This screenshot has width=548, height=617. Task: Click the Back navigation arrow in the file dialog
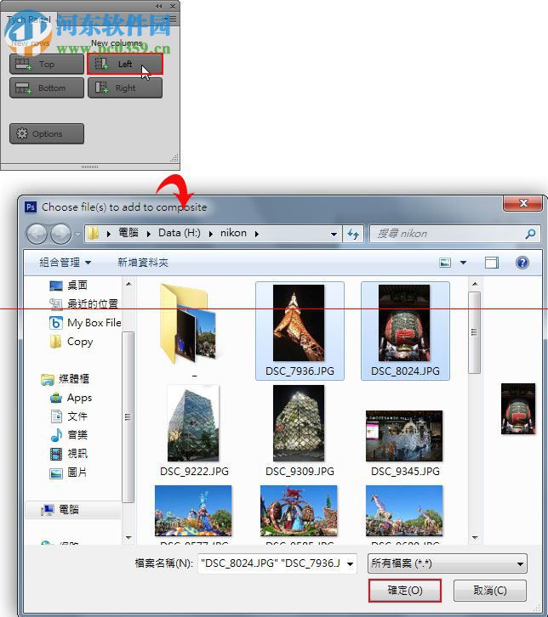pyautogui.click(x=37, y=234)
